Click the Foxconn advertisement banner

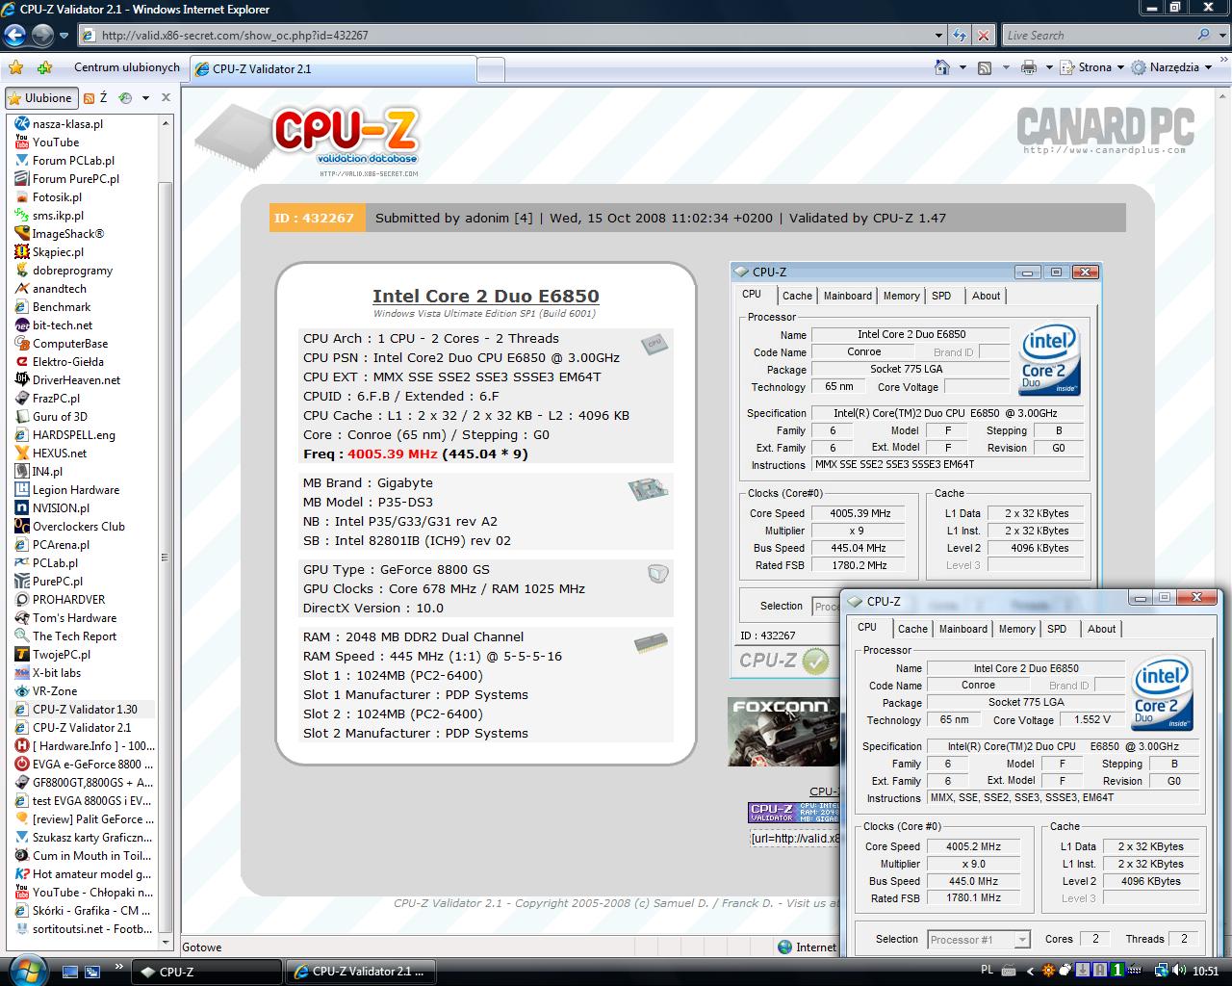[783, 732]
